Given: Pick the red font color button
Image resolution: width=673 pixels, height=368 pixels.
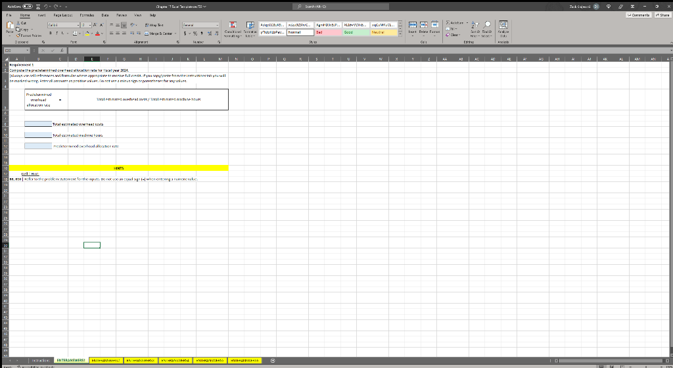Looking at the screenshot, I should click(97, 34).
